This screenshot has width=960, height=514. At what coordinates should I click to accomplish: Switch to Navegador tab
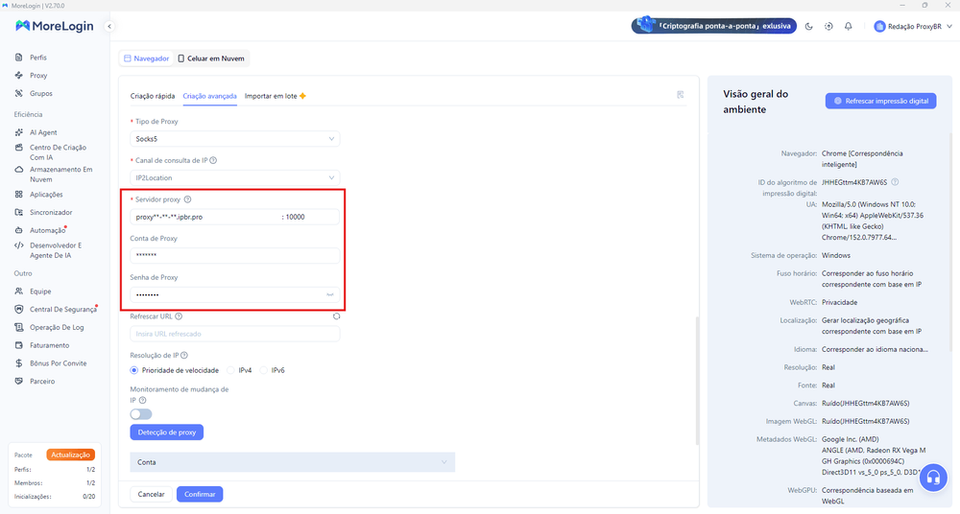click(x=146, y=58)
